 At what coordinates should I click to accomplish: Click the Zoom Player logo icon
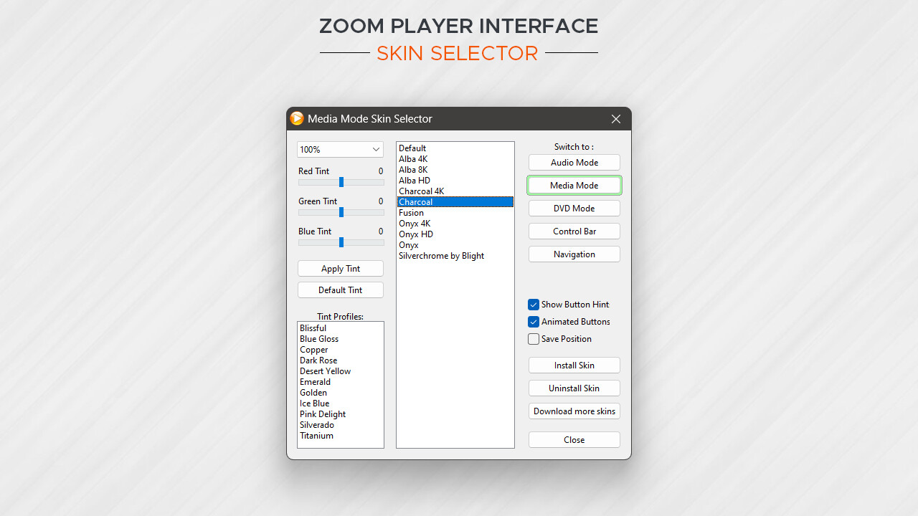(296, 118)
